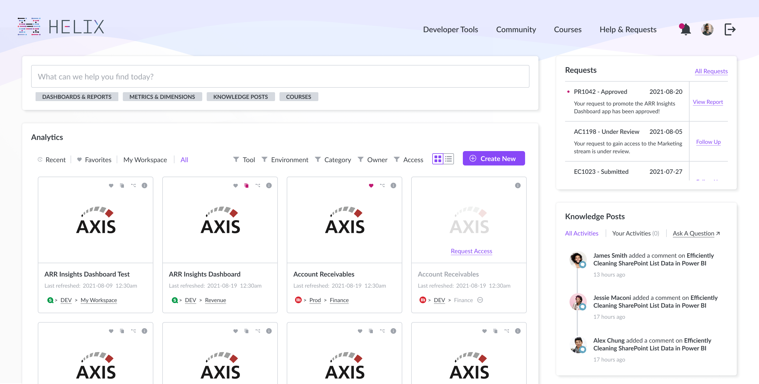759x384 pixels.
Task: Open the ARR Insights Dashboard Test thumbnail
Action: (96, 220)
